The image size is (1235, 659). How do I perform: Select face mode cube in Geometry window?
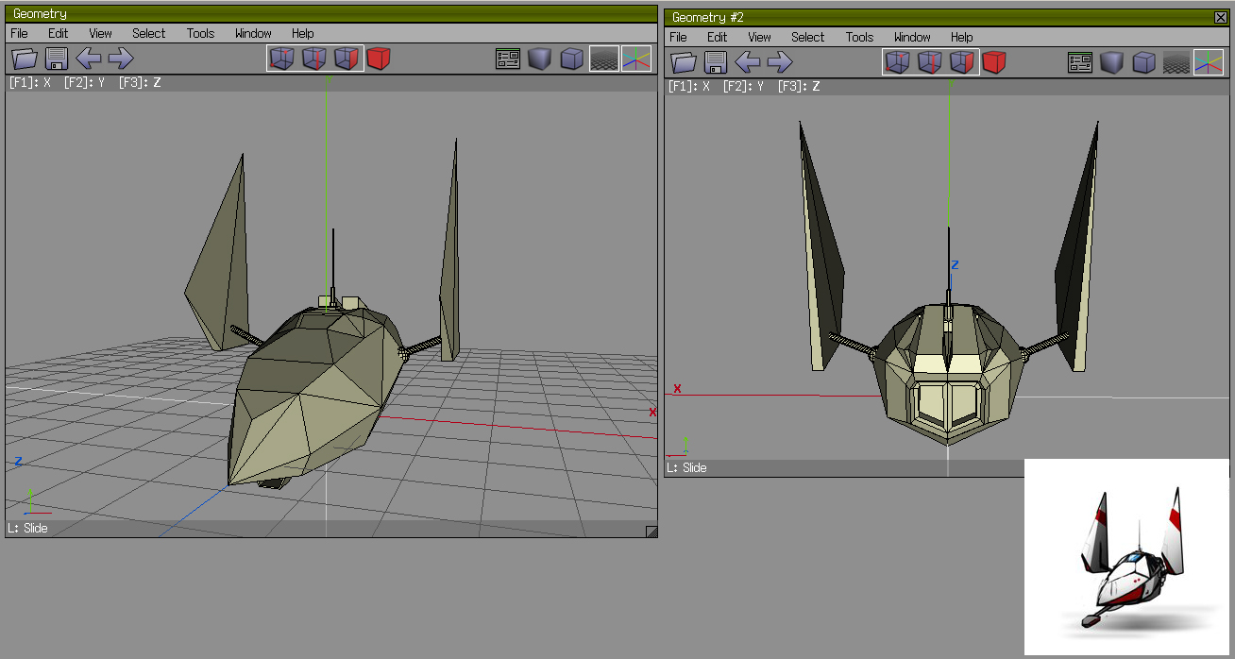(x=347, y=59)
